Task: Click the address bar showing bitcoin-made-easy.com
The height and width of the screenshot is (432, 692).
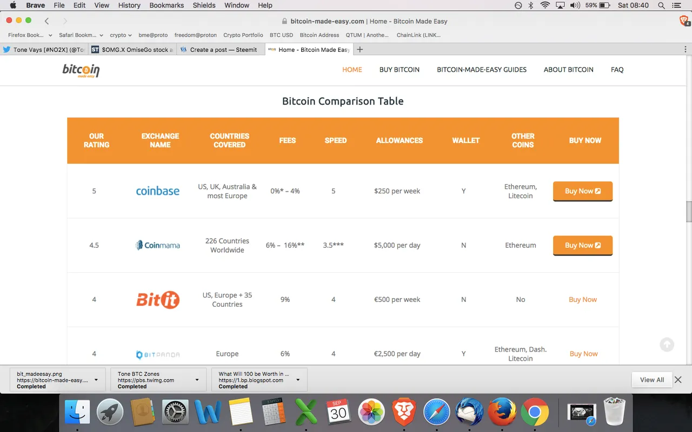Action: (365, 21)
